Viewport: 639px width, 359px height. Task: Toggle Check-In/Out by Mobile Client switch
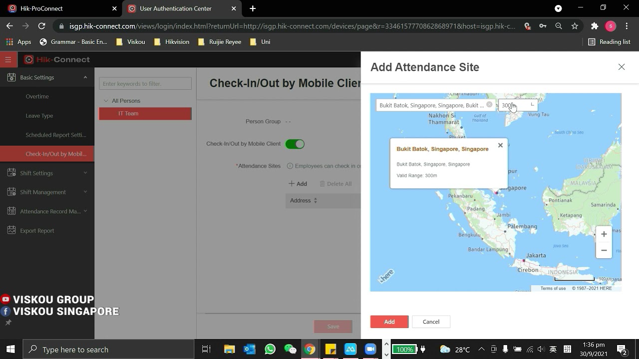click(295, 144)
